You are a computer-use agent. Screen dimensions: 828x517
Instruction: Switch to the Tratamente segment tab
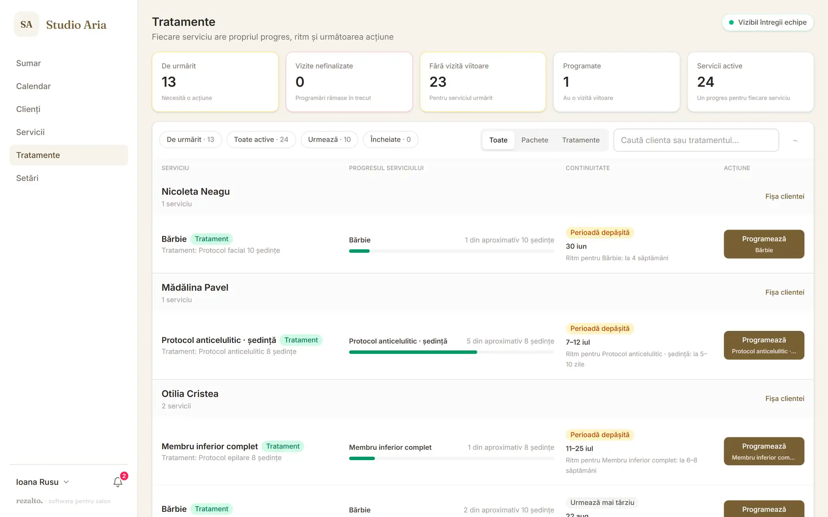(x=581, y=140)
